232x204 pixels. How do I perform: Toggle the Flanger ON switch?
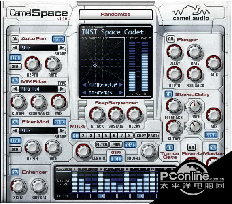pos(171,39)
